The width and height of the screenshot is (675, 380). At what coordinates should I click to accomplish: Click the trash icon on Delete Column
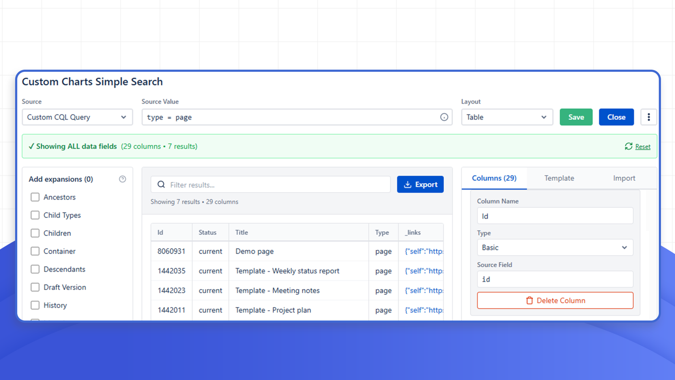tap(529, 300)
